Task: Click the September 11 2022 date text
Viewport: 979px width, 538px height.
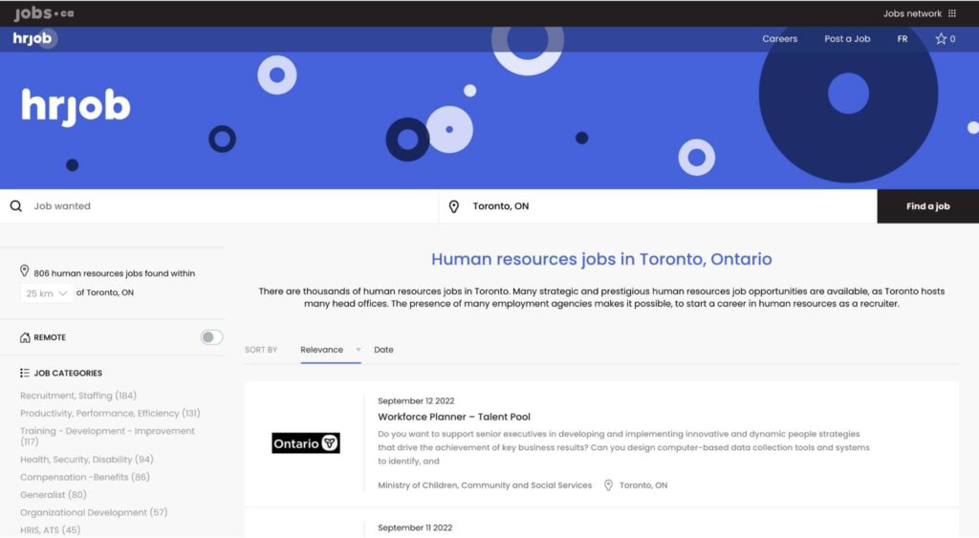Action: coord(415,527)
